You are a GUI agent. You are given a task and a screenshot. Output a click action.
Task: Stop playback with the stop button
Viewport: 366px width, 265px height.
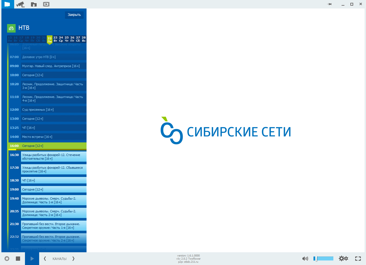(18, 258)
